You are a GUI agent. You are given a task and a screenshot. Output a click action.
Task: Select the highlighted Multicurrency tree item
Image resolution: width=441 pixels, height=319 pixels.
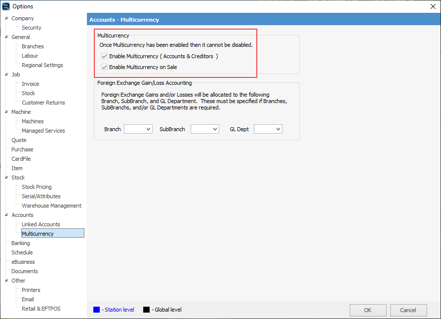(52, 233)
